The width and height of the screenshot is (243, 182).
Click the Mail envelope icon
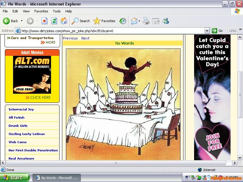click(134, 21)
